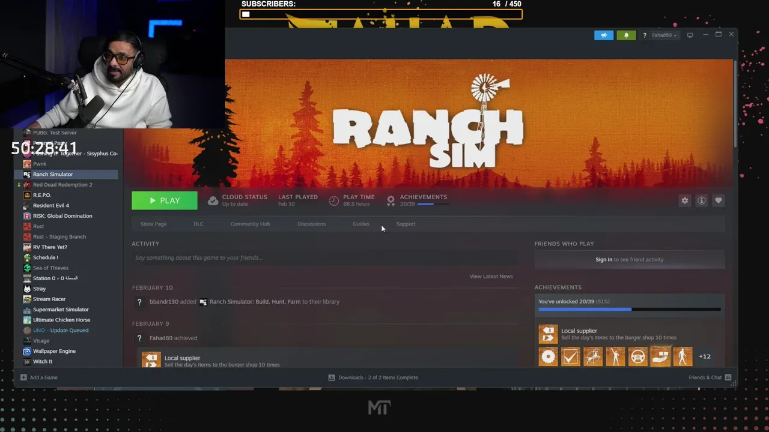Click the hand holding money achievement icon
The image size is (769, 432).
(660, 356)
